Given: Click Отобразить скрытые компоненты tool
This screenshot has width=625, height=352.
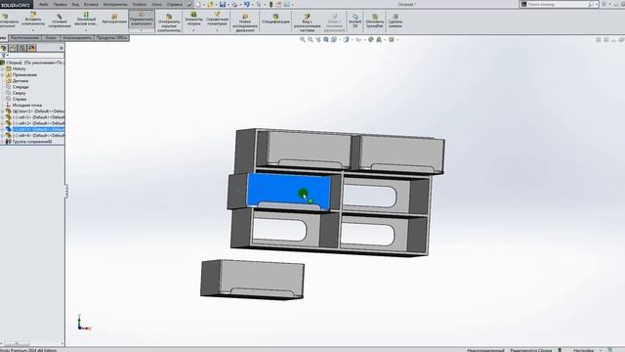Looking at the screenshot, I should [169, 22].
